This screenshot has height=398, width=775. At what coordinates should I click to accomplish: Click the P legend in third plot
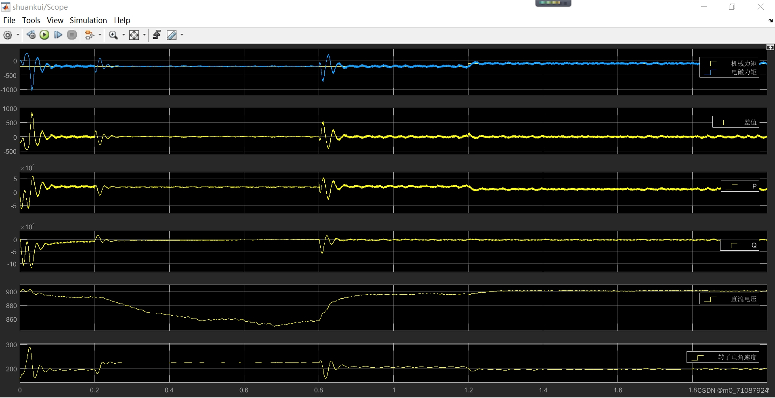[x=740, y=186]
